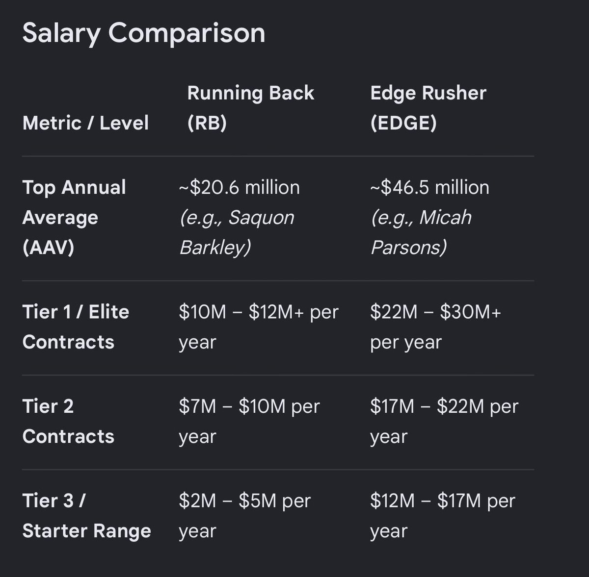Click the $7M – $10M per year cell
Image resolution: width=589 pixels, height=577 pixels.
point(249,421)
